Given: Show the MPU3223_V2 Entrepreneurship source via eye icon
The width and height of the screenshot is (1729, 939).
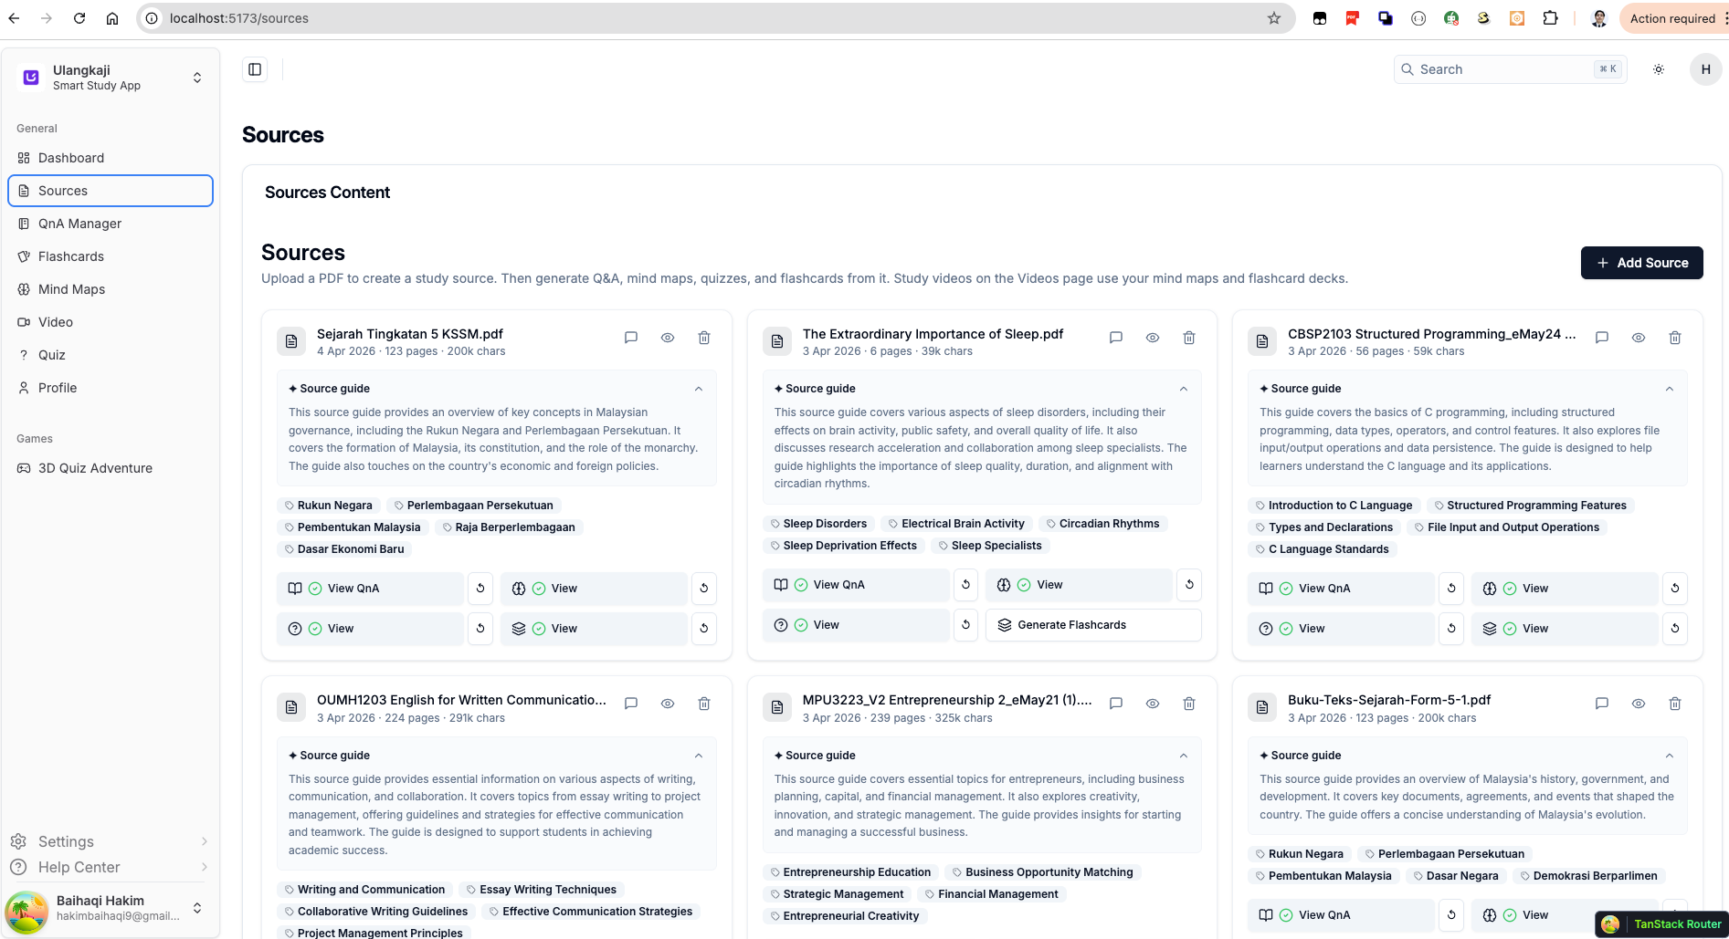Looking at the screenshot, I should [1153, 704].
